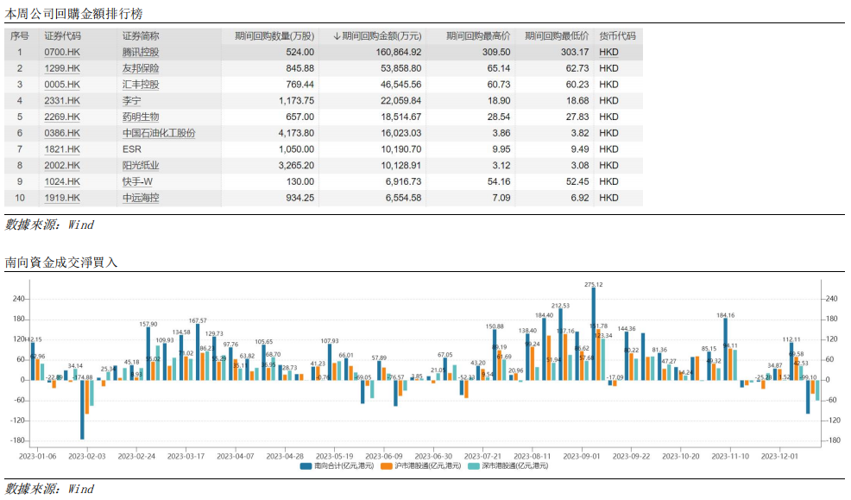Select the buyback quantity value 4,173.80
This screenshot has height=500, width=851.
(296, 133)
